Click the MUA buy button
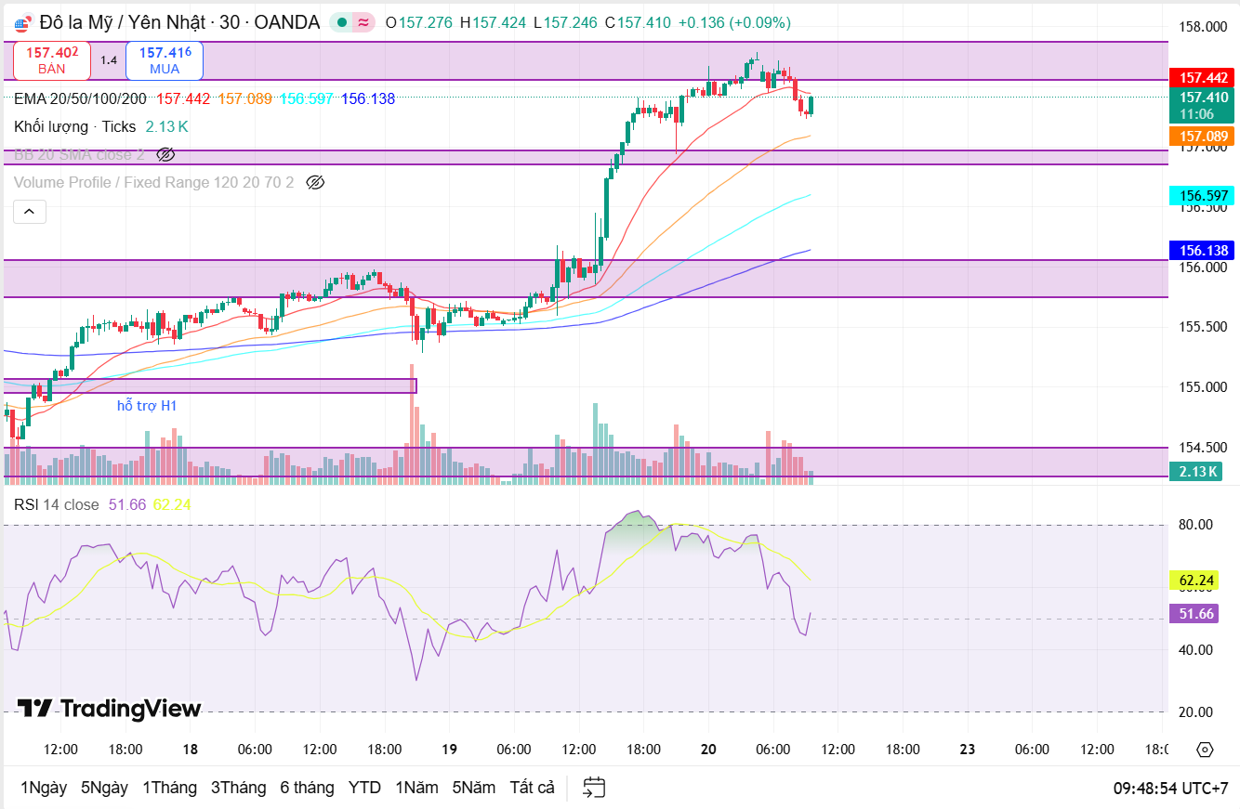1240x809 pixels. (164, 59)
